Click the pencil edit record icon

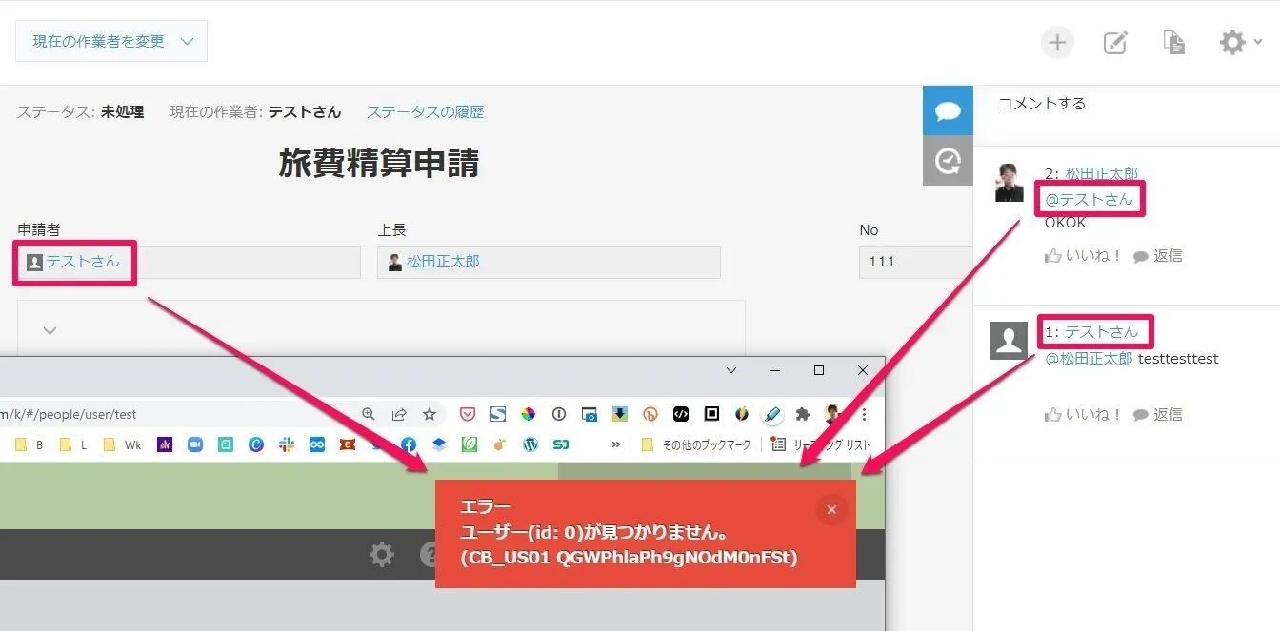(1115, 42)
